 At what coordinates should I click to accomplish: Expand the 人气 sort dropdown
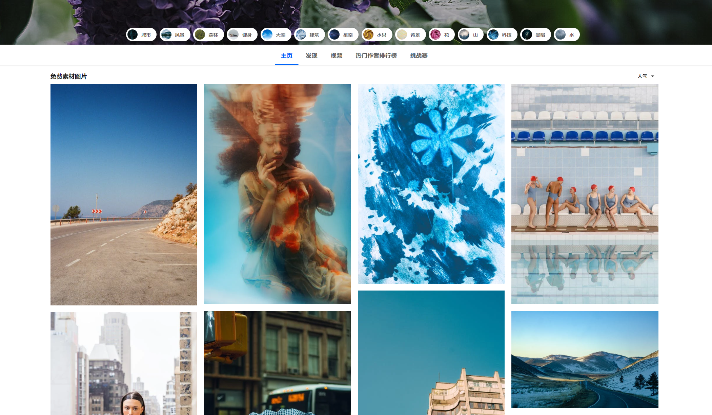tap(646, 76)
